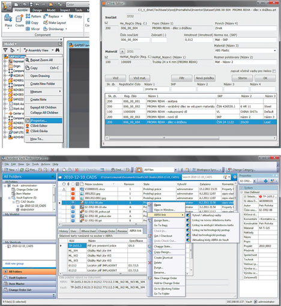
Task: Select the KNIHOVNY folder in tree
Action: click(x=28, y=210)
